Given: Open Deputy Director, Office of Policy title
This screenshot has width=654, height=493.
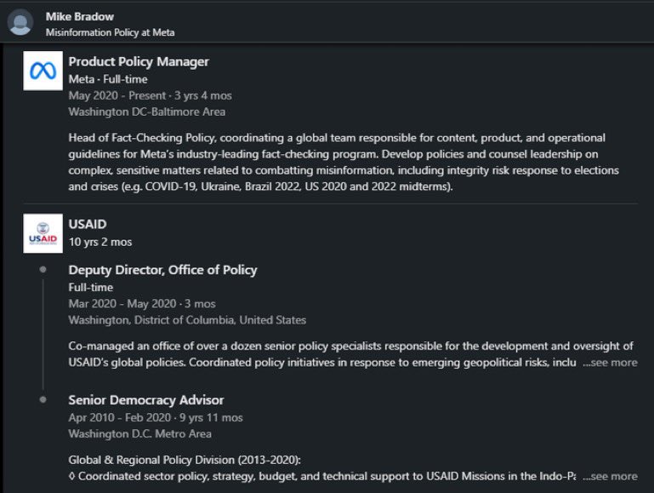Looking at the screenshot, I should [x=162, y=270].
